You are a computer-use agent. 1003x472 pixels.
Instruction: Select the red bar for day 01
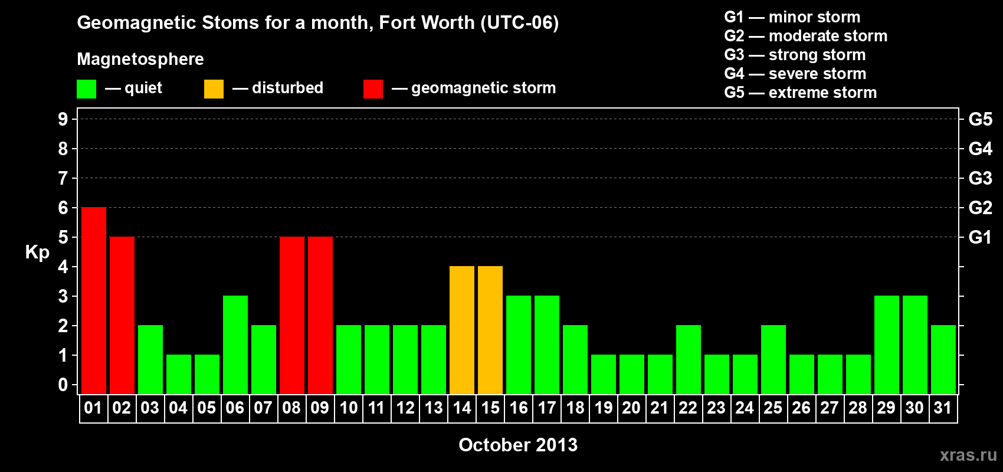(x=94, y=301)
